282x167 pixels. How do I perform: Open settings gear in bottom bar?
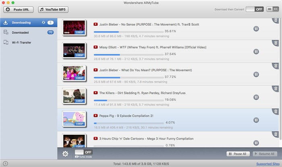65,154
